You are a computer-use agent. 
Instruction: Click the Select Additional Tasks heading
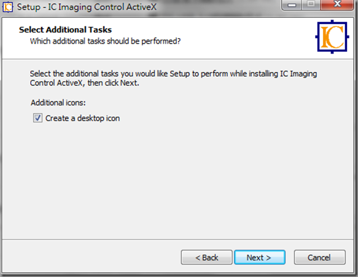click(65, 29)
